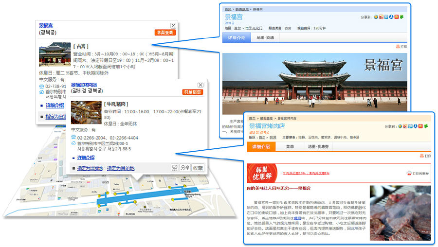The image size is (438, 247).
Task: Click first yellow share icon on the palace page
Action: tap(376, 17)
